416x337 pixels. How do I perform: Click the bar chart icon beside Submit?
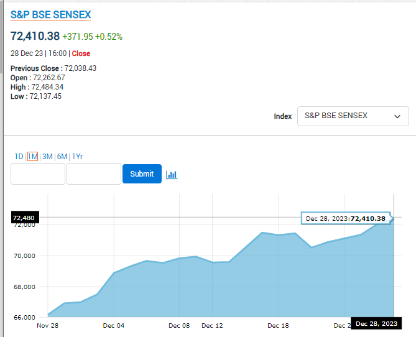(x=172, y=175)
